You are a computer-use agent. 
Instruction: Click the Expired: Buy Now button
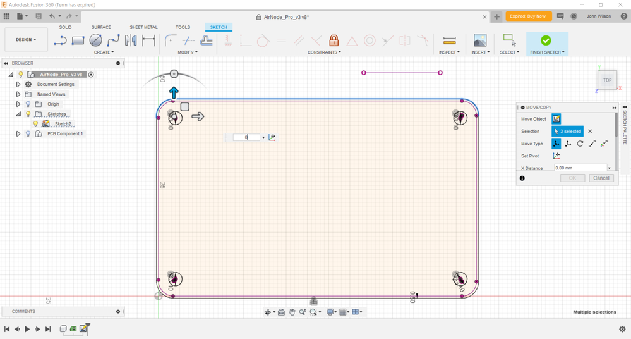(x=528, y=16)
